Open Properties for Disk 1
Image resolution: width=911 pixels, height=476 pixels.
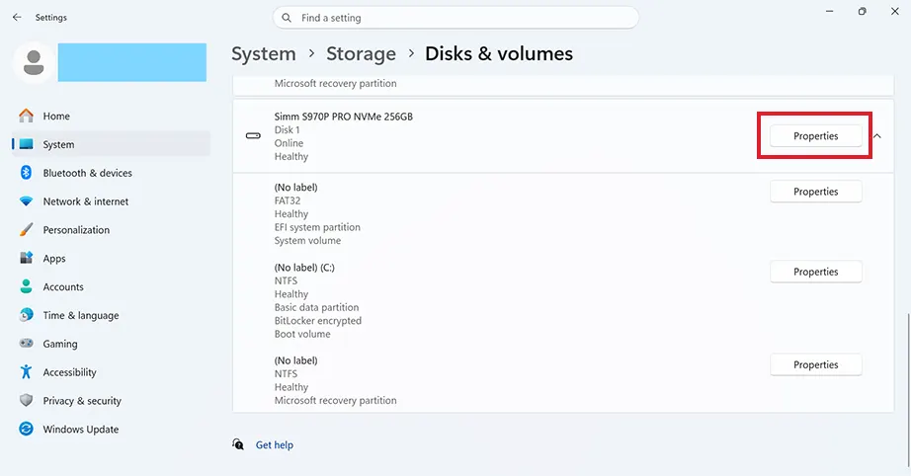coord(816,136)
